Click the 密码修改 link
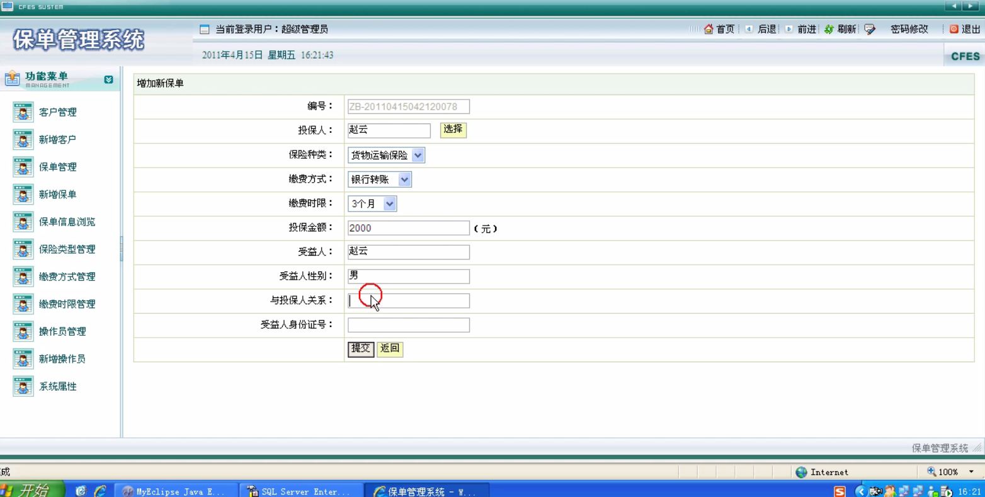Viewport: 985px width, 497px height. (x=909, y=29)
